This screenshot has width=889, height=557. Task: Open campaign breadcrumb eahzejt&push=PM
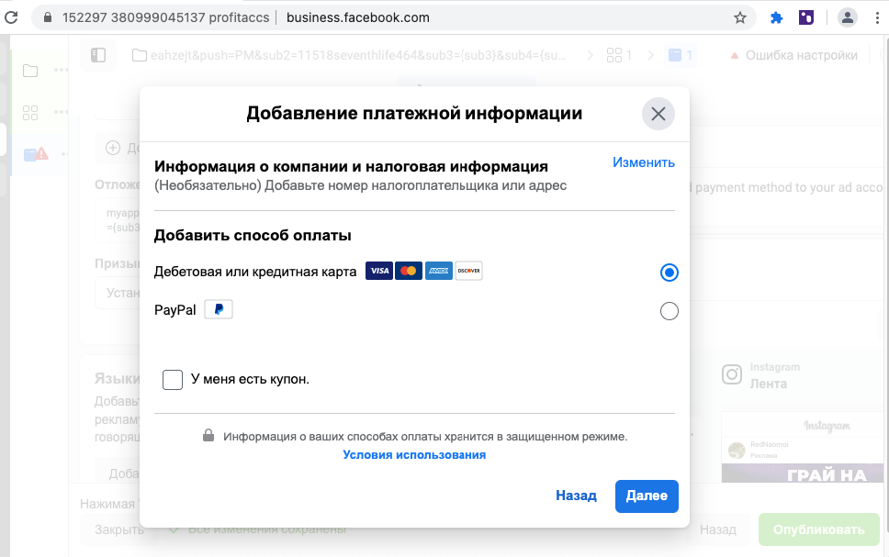coord(349,56)
